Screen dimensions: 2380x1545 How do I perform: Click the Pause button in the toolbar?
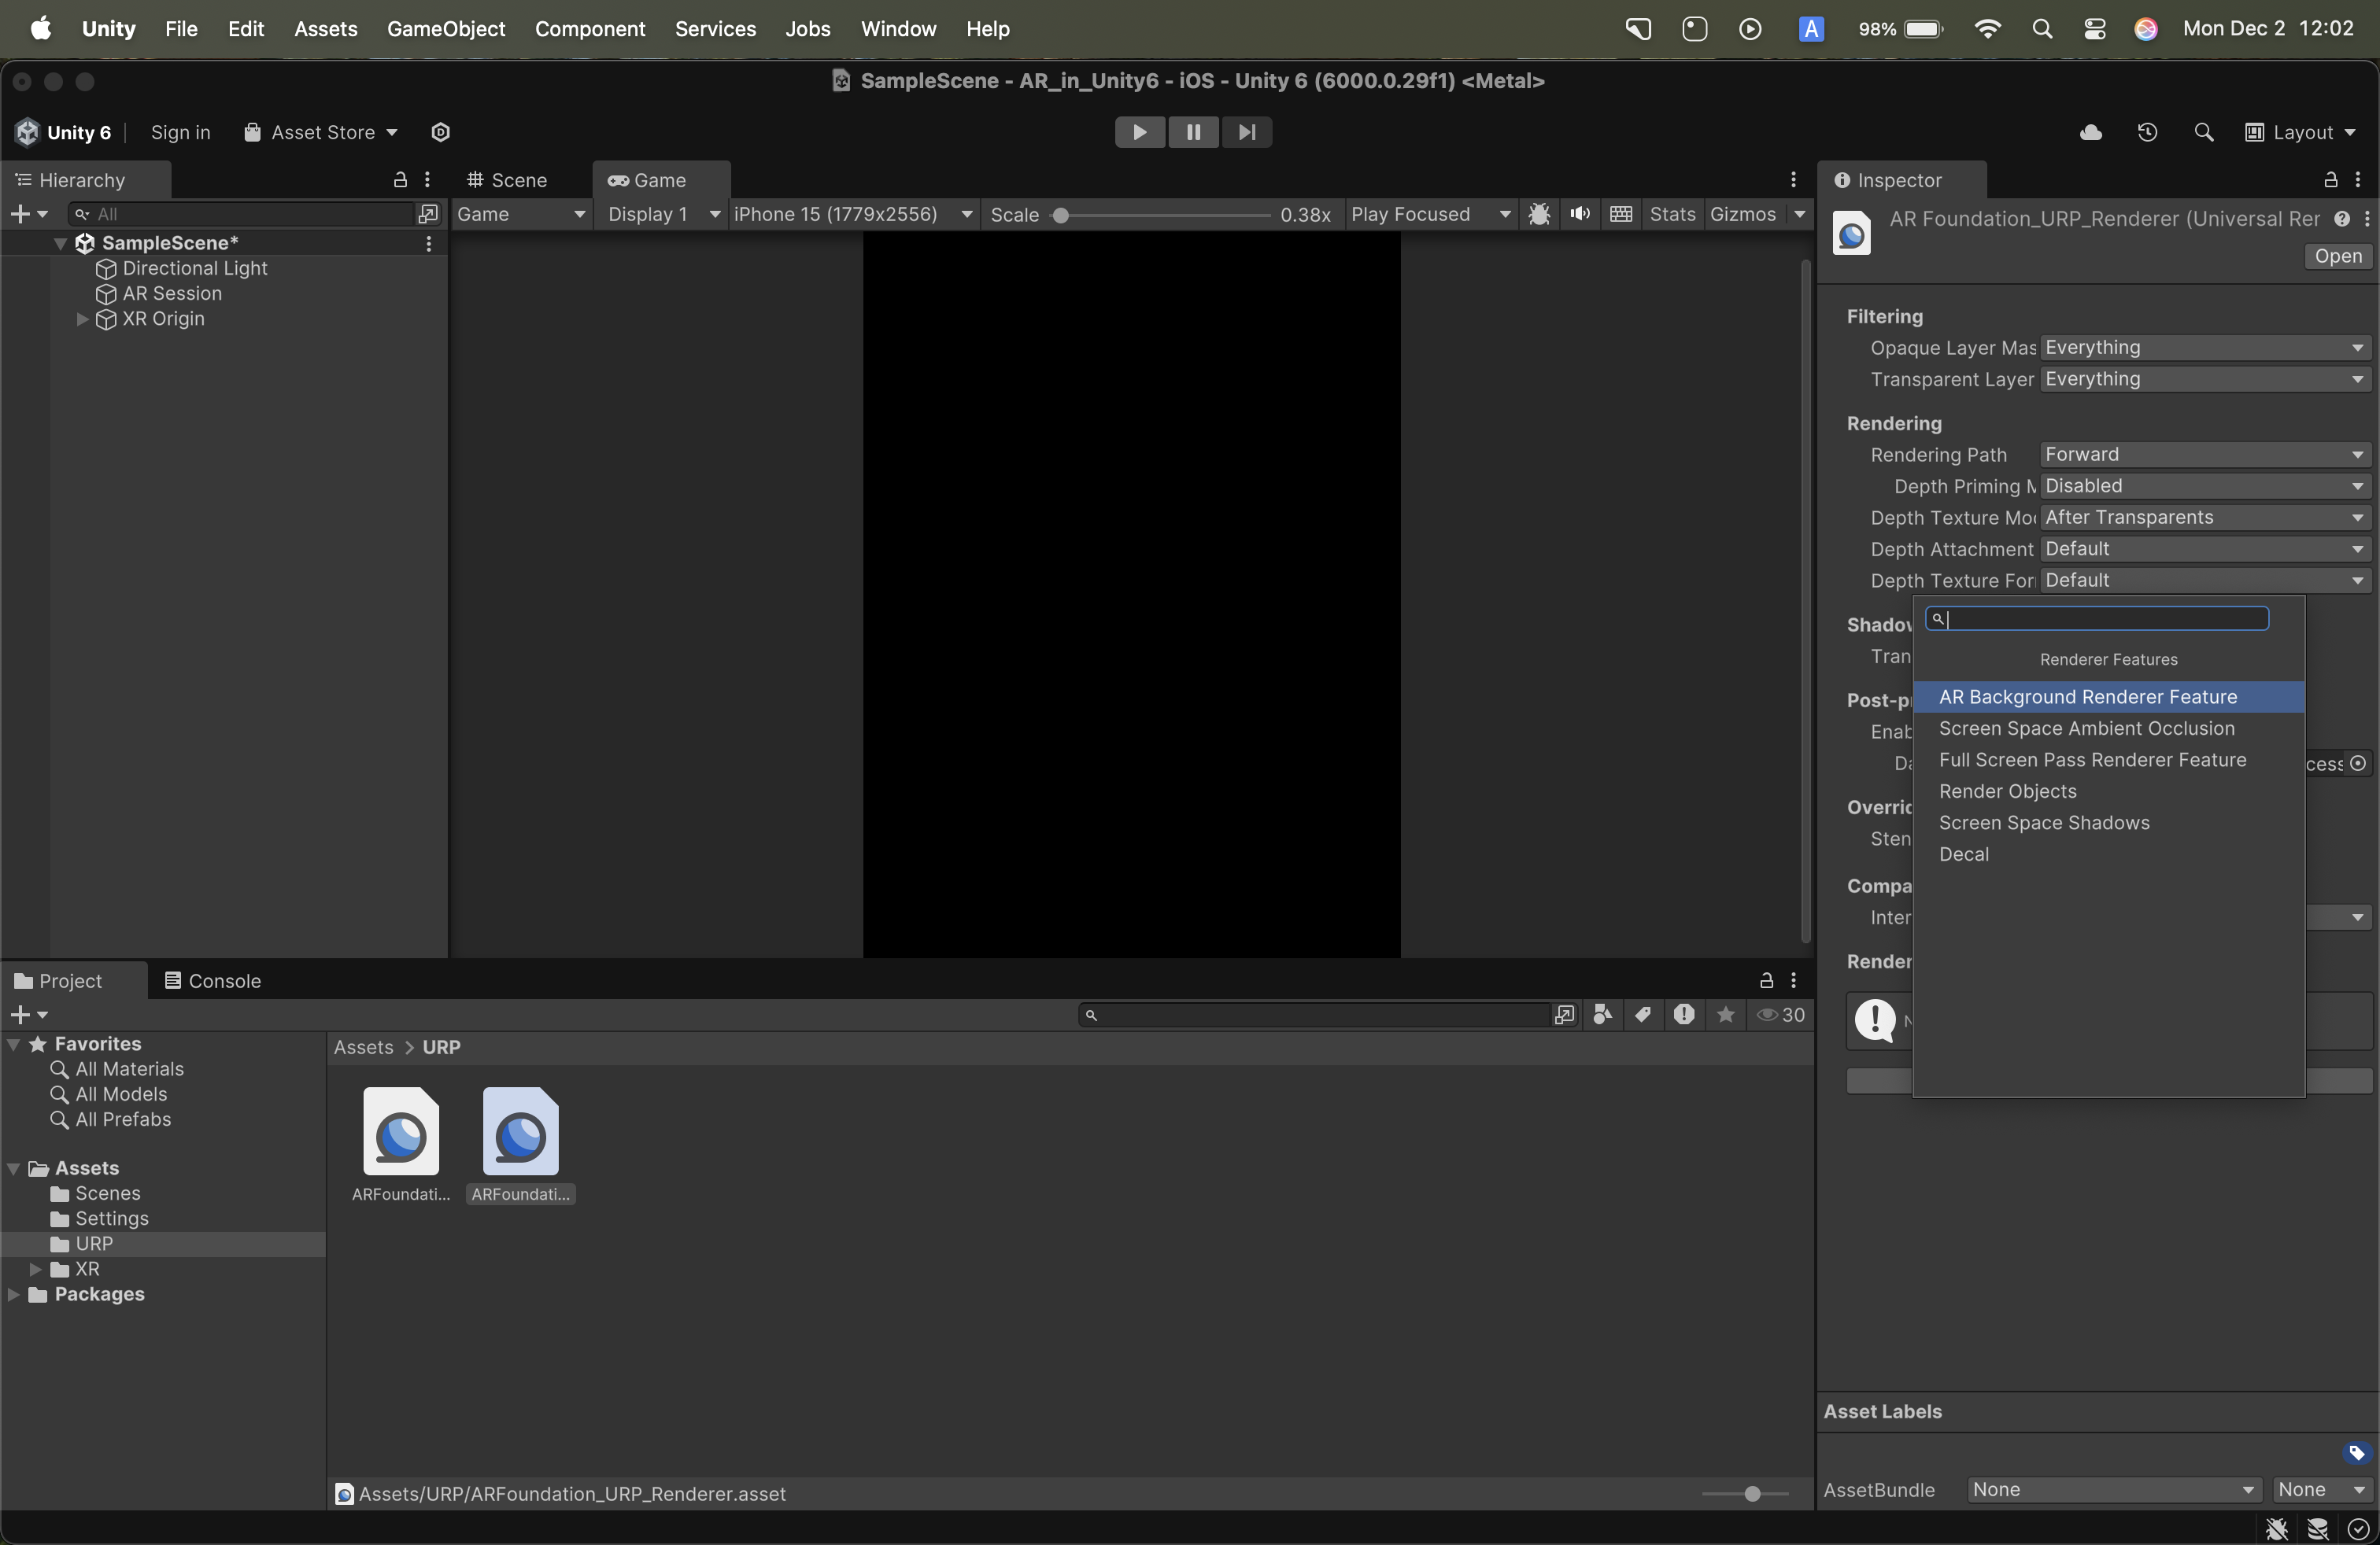tap(1193, 132)
